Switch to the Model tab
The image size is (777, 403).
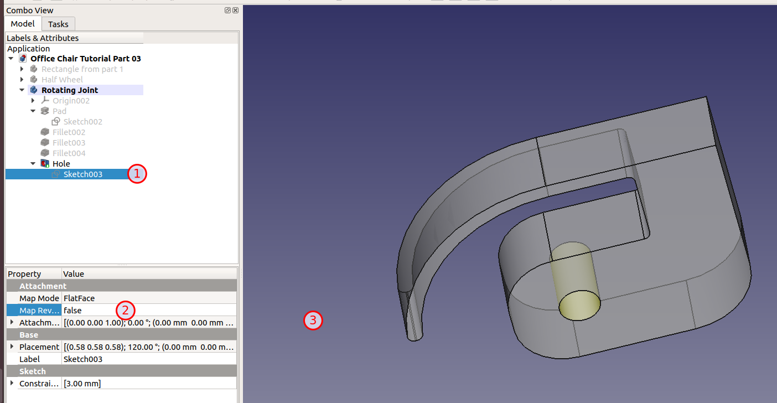pos(23,24)
